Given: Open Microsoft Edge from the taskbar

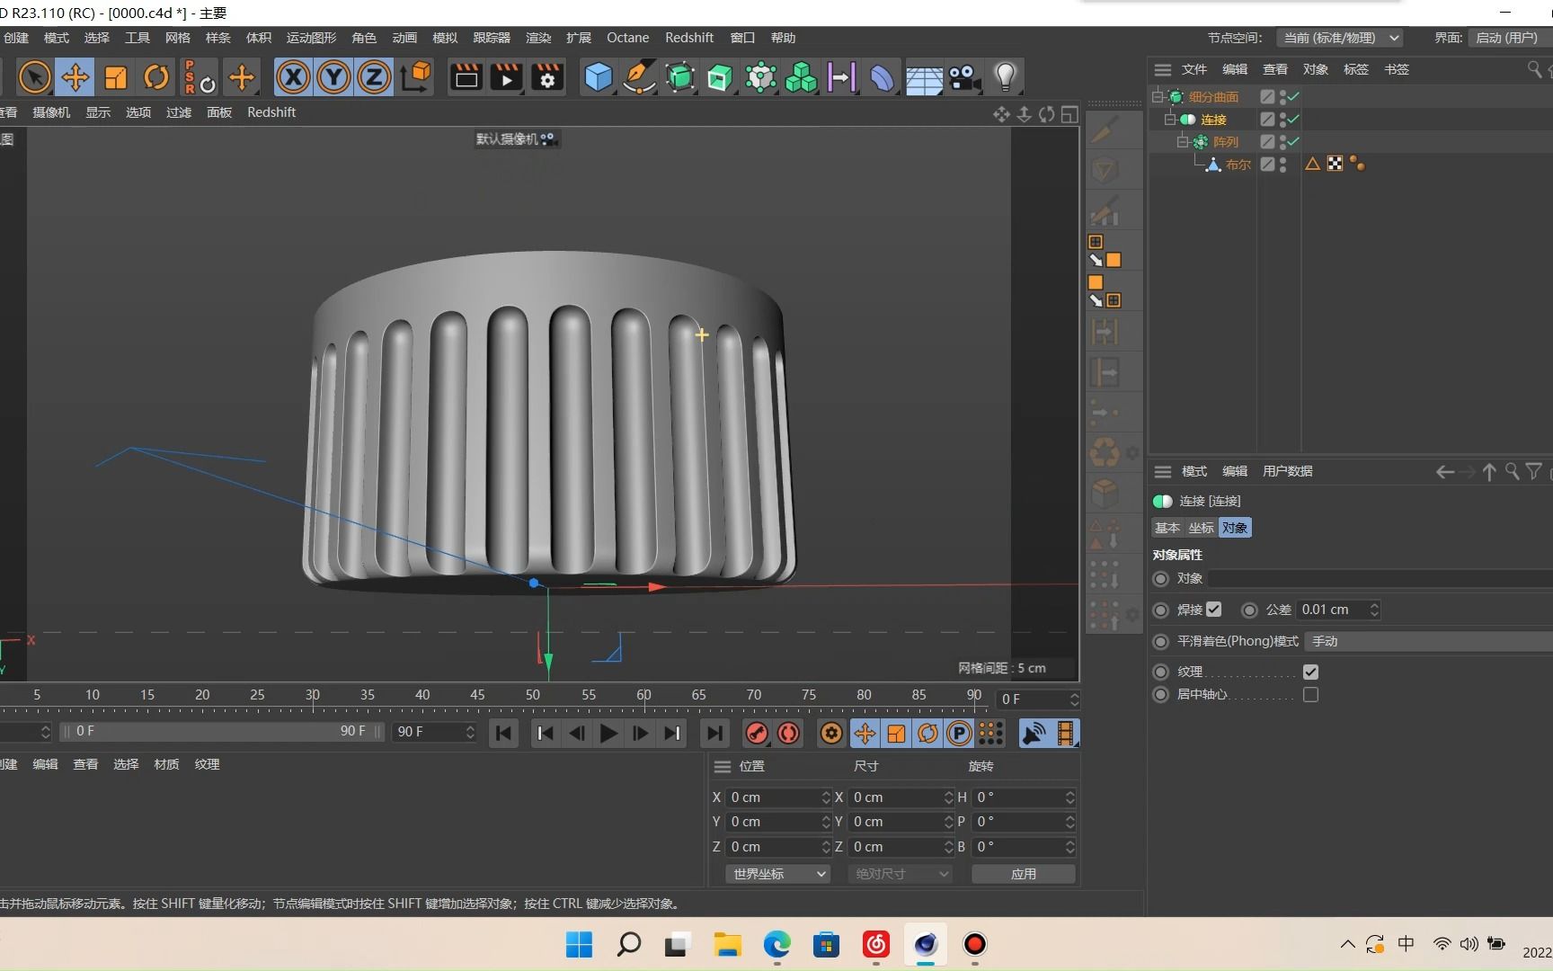Looking at the screenshot, I should 776,945.
